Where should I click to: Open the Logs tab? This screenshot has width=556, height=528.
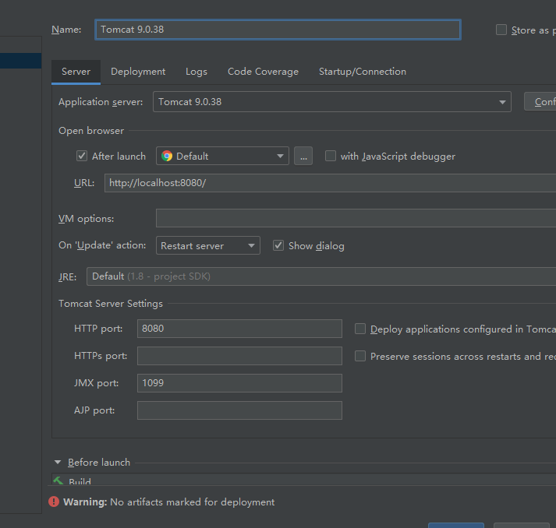[x=197, y=72]
